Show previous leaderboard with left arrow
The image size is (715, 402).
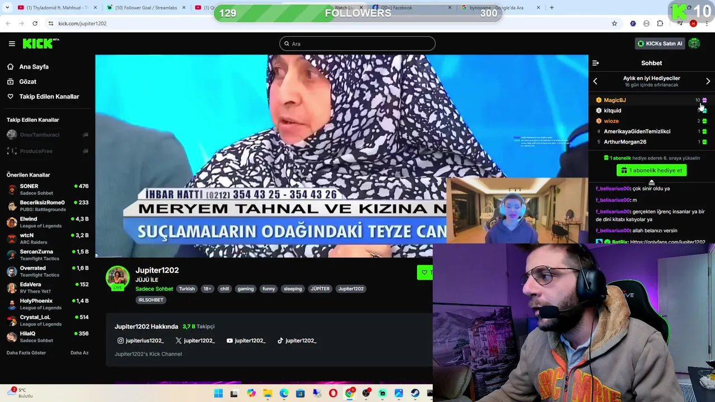pyautogui.click(x=595, y=82)
